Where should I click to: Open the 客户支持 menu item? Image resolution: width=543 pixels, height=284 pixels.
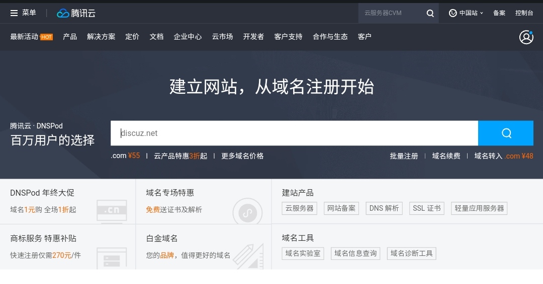[288, 37]
